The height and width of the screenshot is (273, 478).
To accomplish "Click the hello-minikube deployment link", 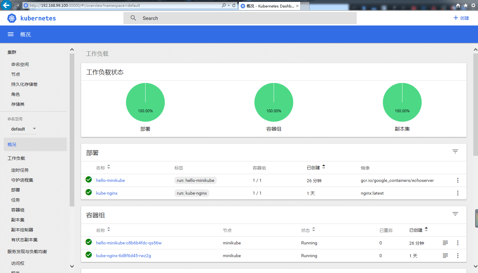I will [x=110, y=180].
